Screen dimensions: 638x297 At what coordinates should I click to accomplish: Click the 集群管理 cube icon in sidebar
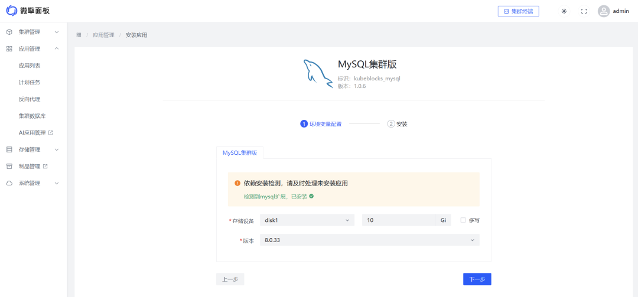click(x=9, y=32)
